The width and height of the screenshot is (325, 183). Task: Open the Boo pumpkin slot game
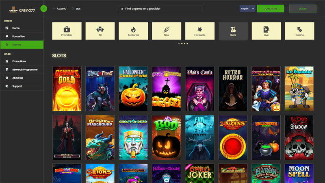click(x=167, y=137)
